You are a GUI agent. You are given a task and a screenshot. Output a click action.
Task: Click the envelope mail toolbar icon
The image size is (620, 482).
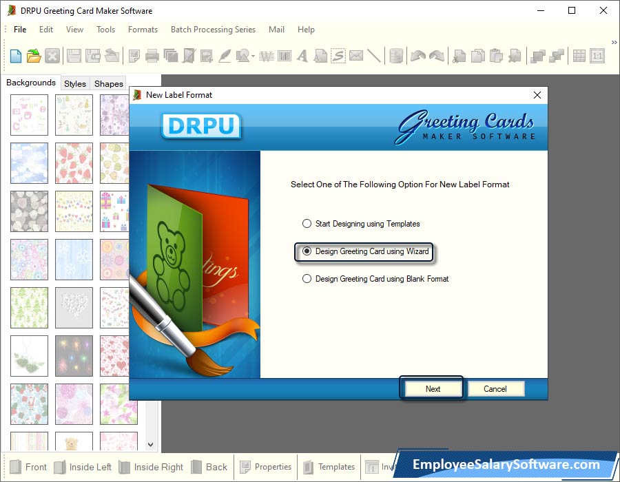coord(356,56)
